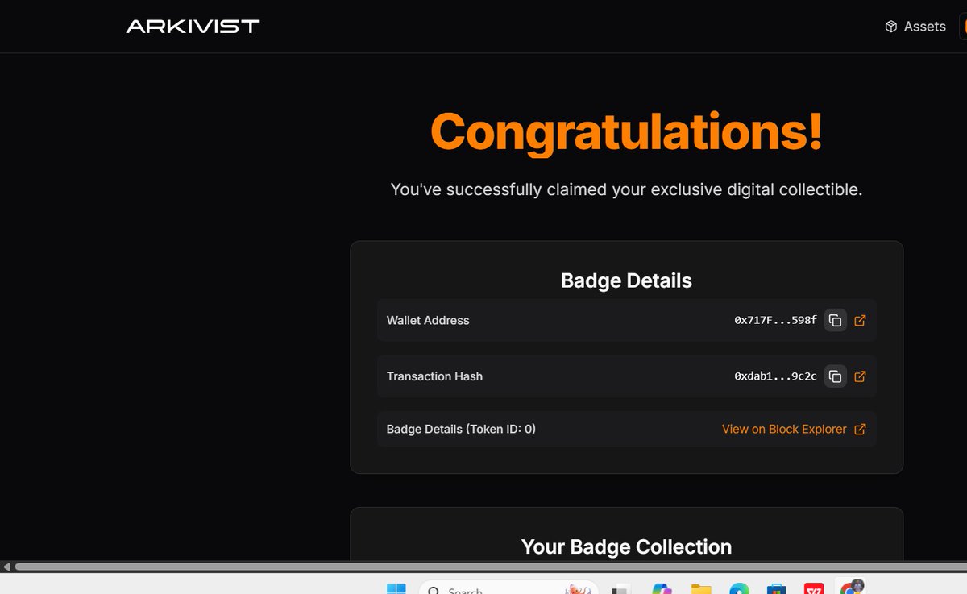Screen dimensions: 967x594
Task: Open WPS Office from the taskbar
Action: tap(813, 588)
